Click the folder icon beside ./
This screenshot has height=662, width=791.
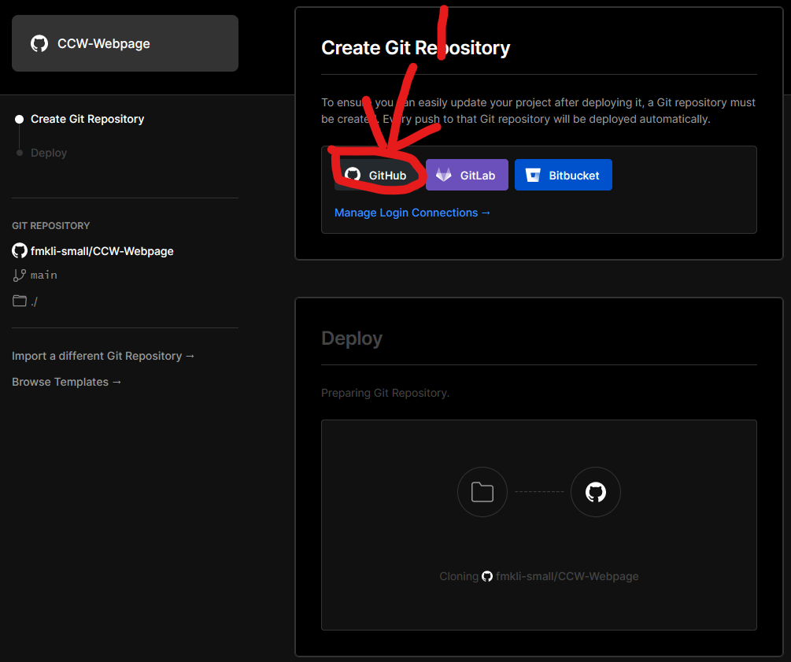tap(20, 301)
